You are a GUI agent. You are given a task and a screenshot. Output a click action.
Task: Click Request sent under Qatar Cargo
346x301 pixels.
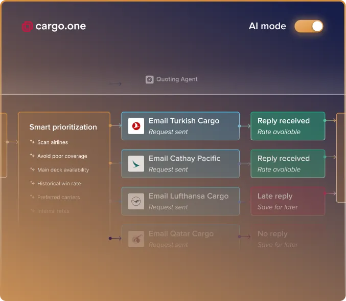(168, 245)
